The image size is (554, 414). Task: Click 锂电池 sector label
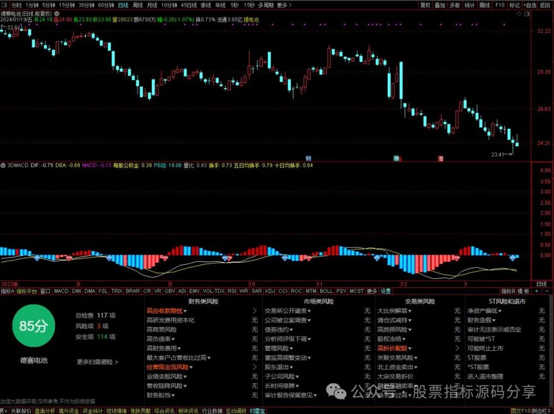[x=251, y=20]
